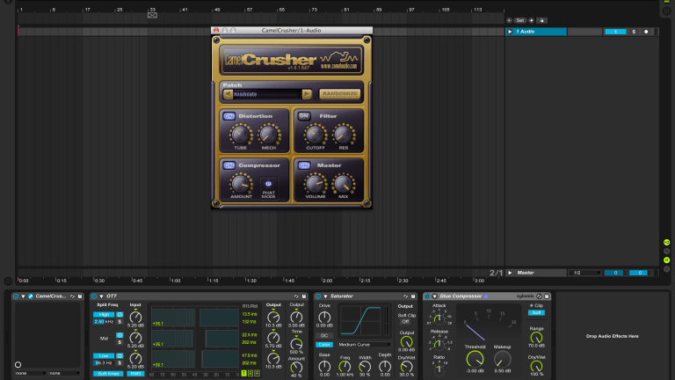Toggle the Saturator device activator
Viewport: 675px width, 380px height.
point(317,296)
